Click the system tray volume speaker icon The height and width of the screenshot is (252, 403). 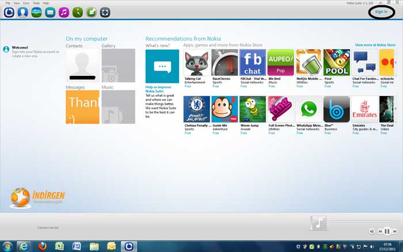[372, 247]
